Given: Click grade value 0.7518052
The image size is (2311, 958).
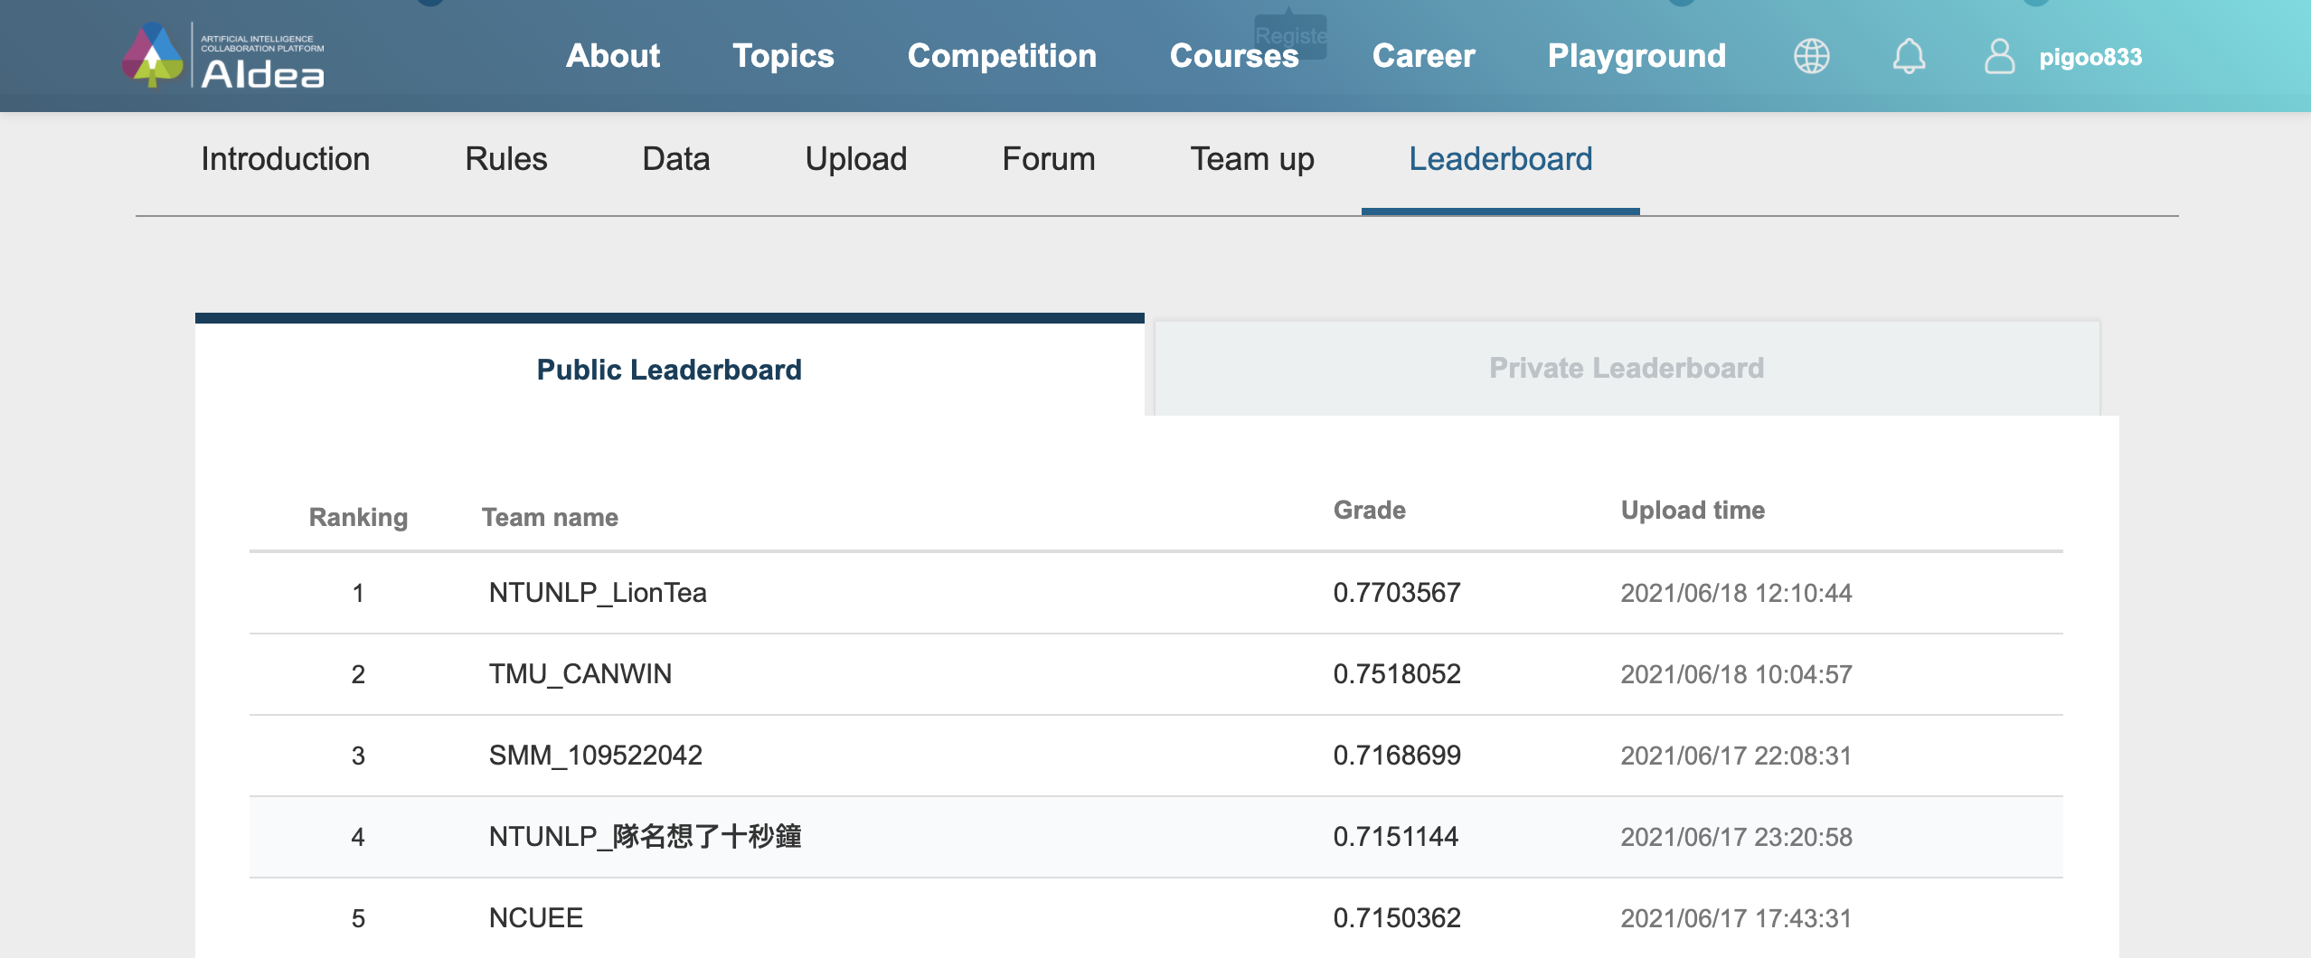Looking at the screenshot, I should click(1397, 674).
